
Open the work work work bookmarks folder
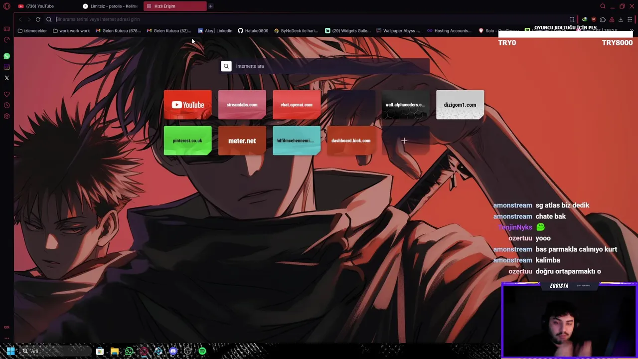point(71,31)
